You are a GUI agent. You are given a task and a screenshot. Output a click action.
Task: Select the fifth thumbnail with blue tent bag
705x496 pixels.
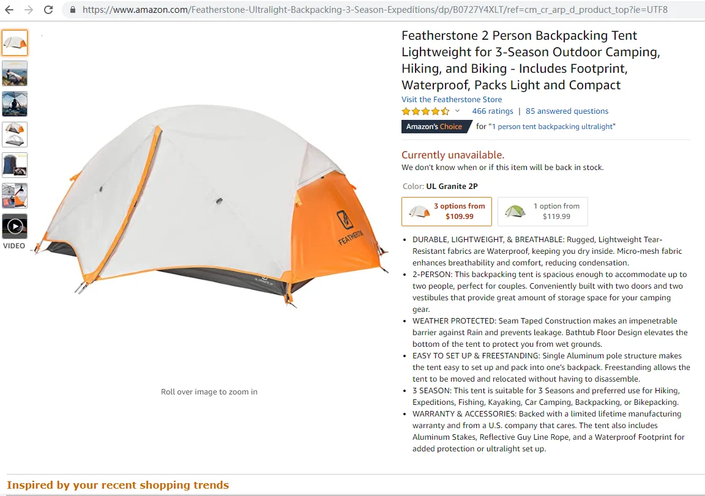click(x=15, y=165)
